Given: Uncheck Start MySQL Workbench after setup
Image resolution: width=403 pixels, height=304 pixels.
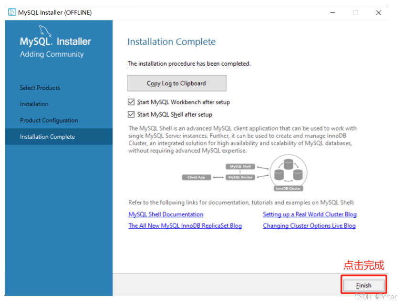Looking at the screenshot, I should tap(131, 102).
